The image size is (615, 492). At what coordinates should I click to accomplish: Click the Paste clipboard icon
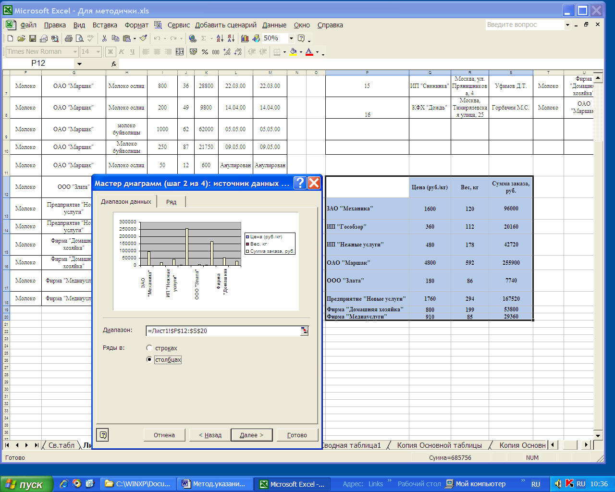pyautogui.click(x=126, y=38)
